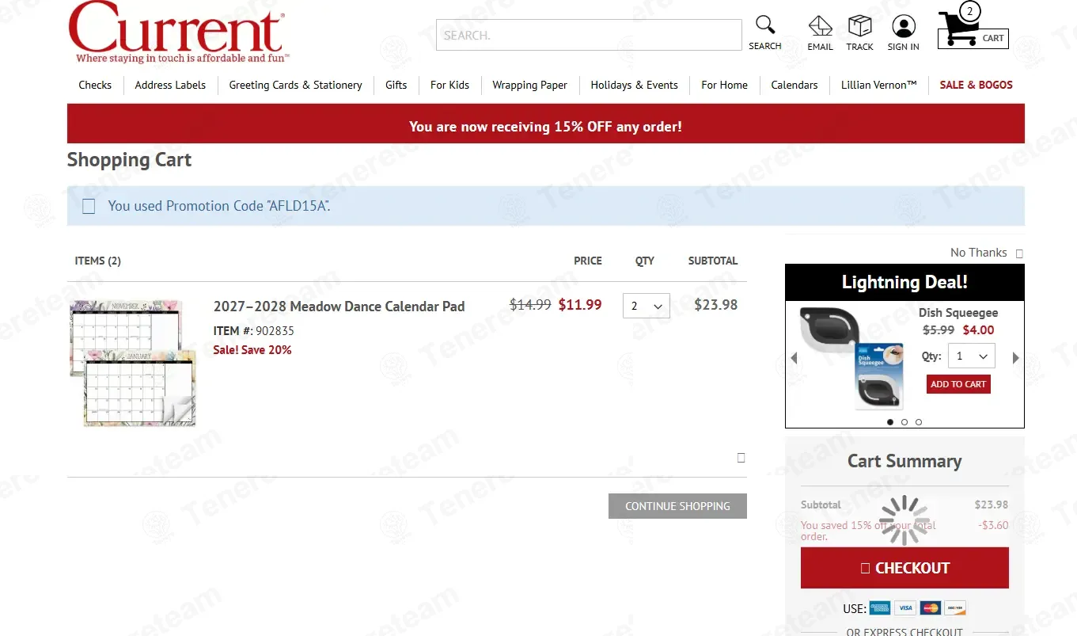Open the Calendars menu
The image size is (1077, 636).
coord(794,85)
